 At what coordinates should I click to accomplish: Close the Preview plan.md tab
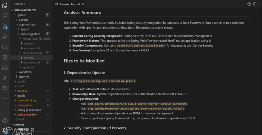(83, 4)
